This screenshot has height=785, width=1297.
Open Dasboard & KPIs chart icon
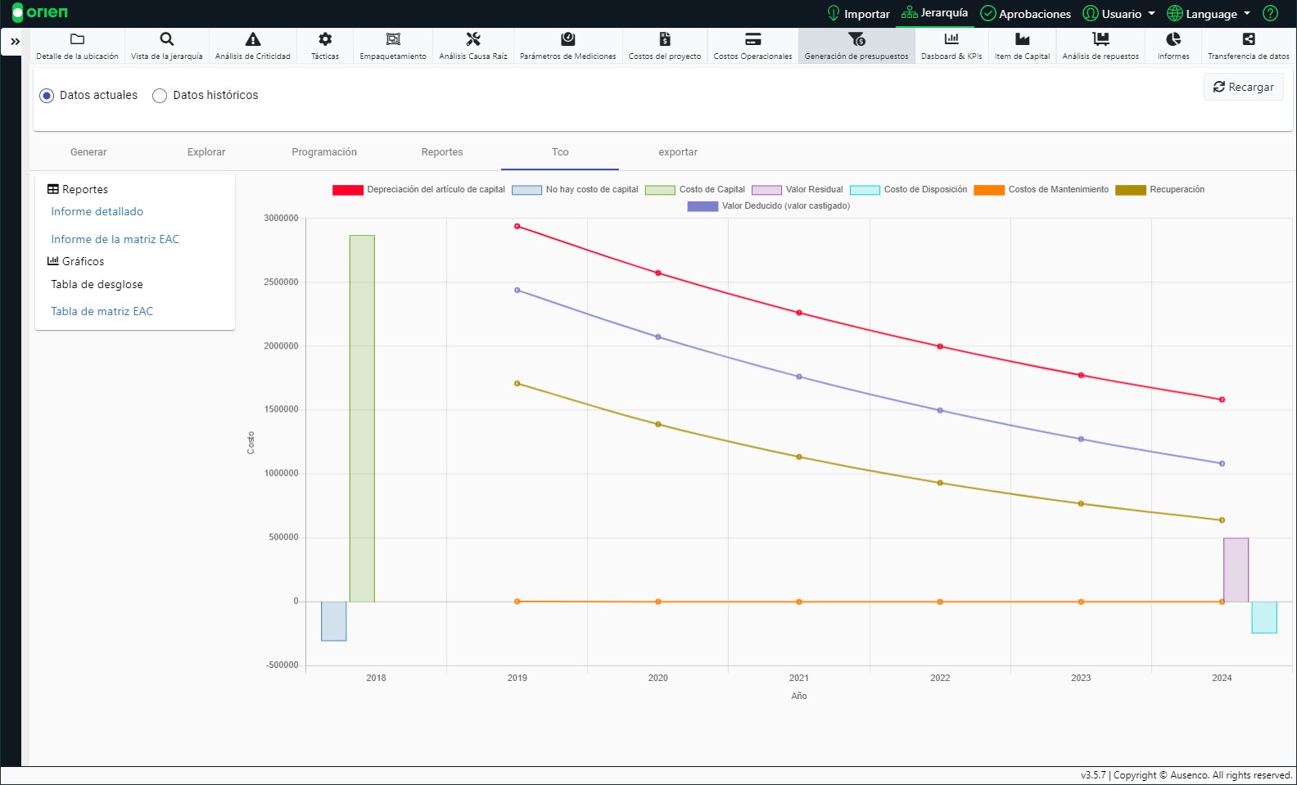(x=951, y=39)
